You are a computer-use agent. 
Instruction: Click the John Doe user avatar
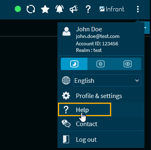point(66,31)
